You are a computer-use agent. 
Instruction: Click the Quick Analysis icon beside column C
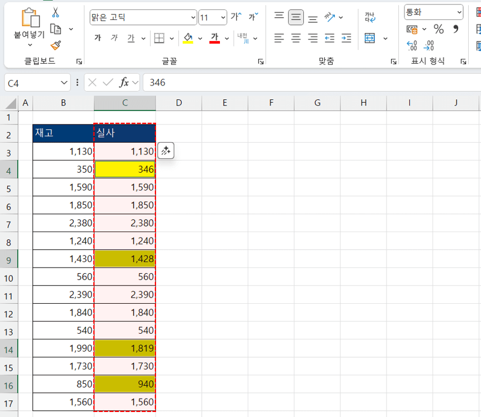coord(166,150)
